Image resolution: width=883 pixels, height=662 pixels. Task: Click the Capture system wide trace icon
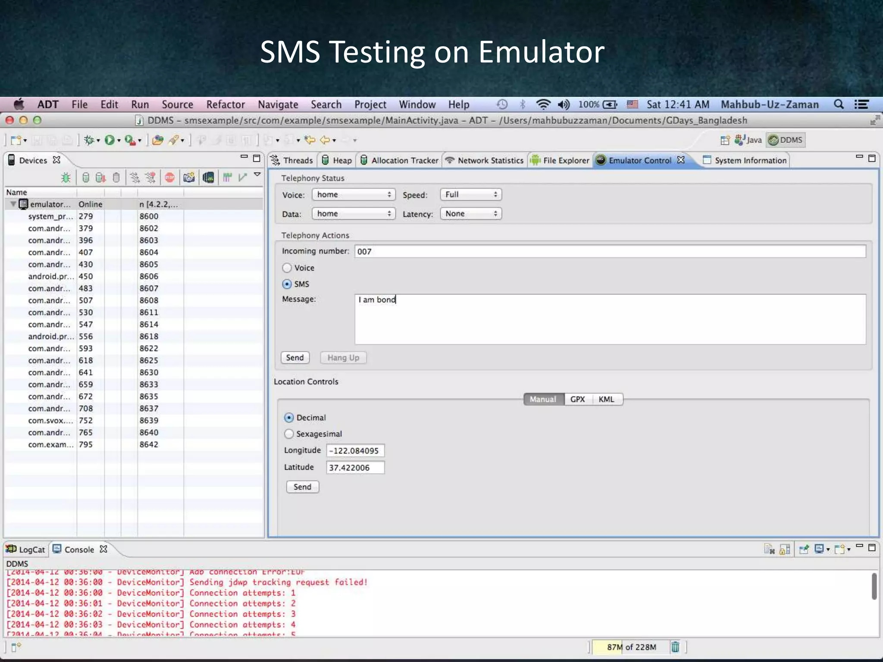pyautogui.click(x=227, y=177)
